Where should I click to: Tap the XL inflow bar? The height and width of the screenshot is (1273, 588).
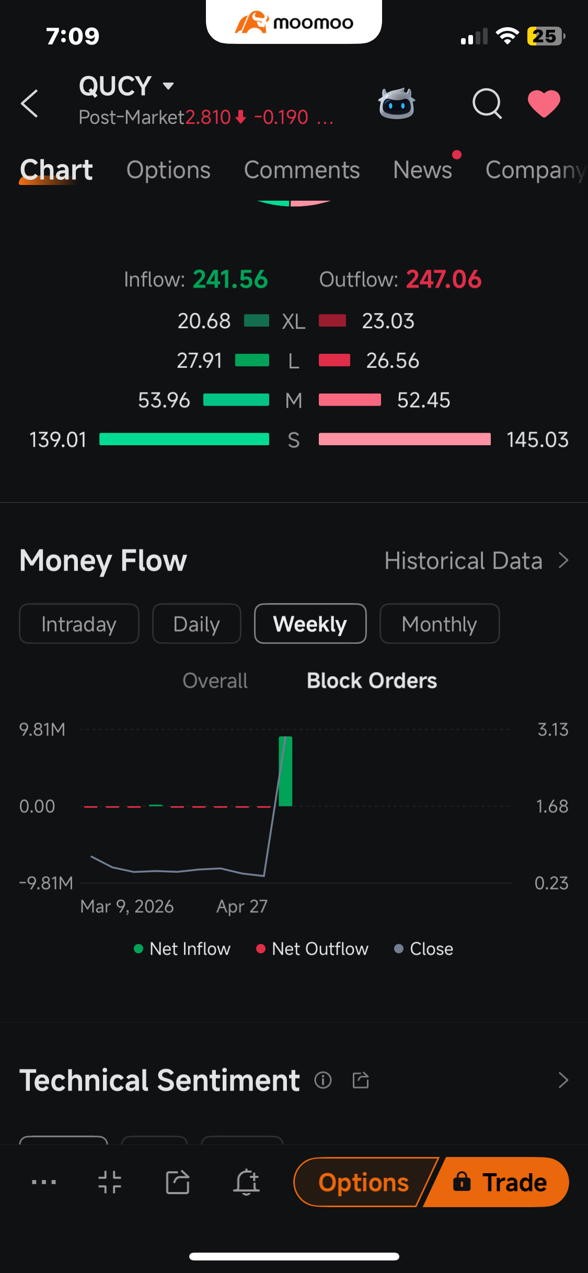point(257,320)
